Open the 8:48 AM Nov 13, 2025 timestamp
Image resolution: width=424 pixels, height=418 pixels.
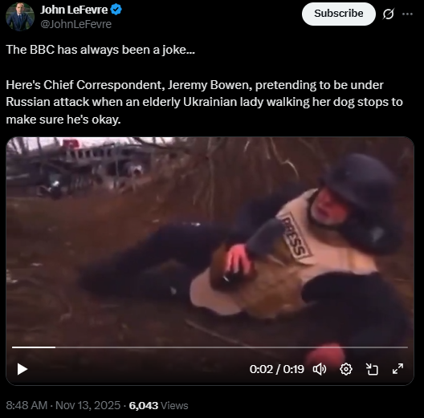pyautogui.click(x=63, y=405)
